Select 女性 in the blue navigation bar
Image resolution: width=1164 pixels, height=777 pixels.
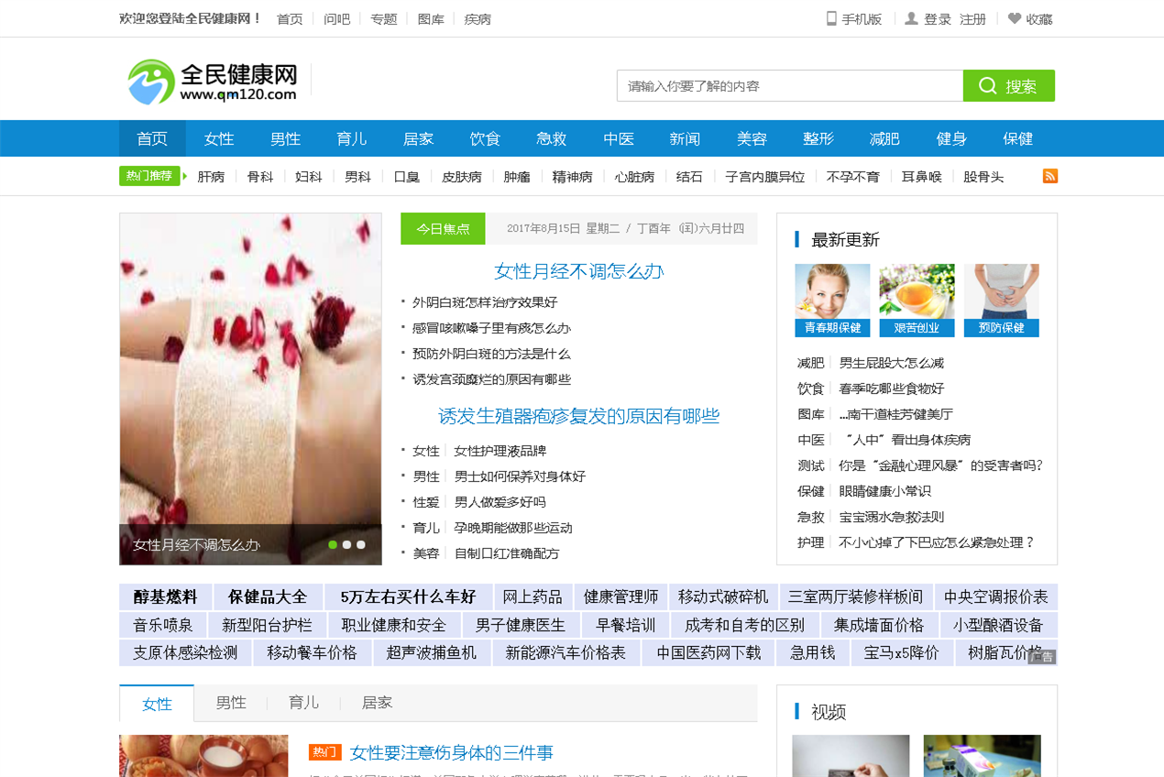click(x=219, y=138)
